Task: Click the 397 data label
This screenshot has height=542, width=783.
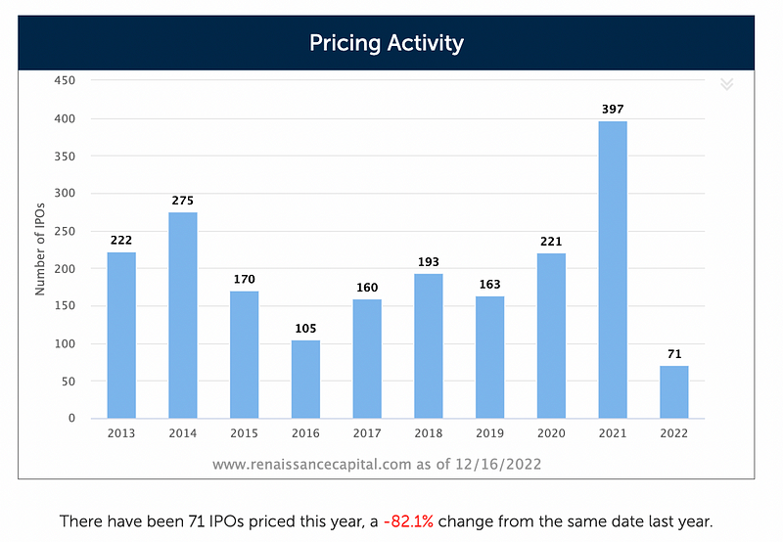Action: click(x=613, y=110)
